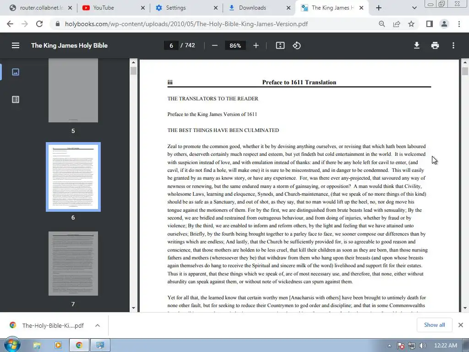Viewport: 469px width, 352px height.
Task: Click document scrollbar up arrow
Action: click(x=465, y=62)
